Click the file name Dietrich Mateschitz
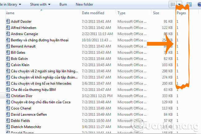 [x=26, y=127]
